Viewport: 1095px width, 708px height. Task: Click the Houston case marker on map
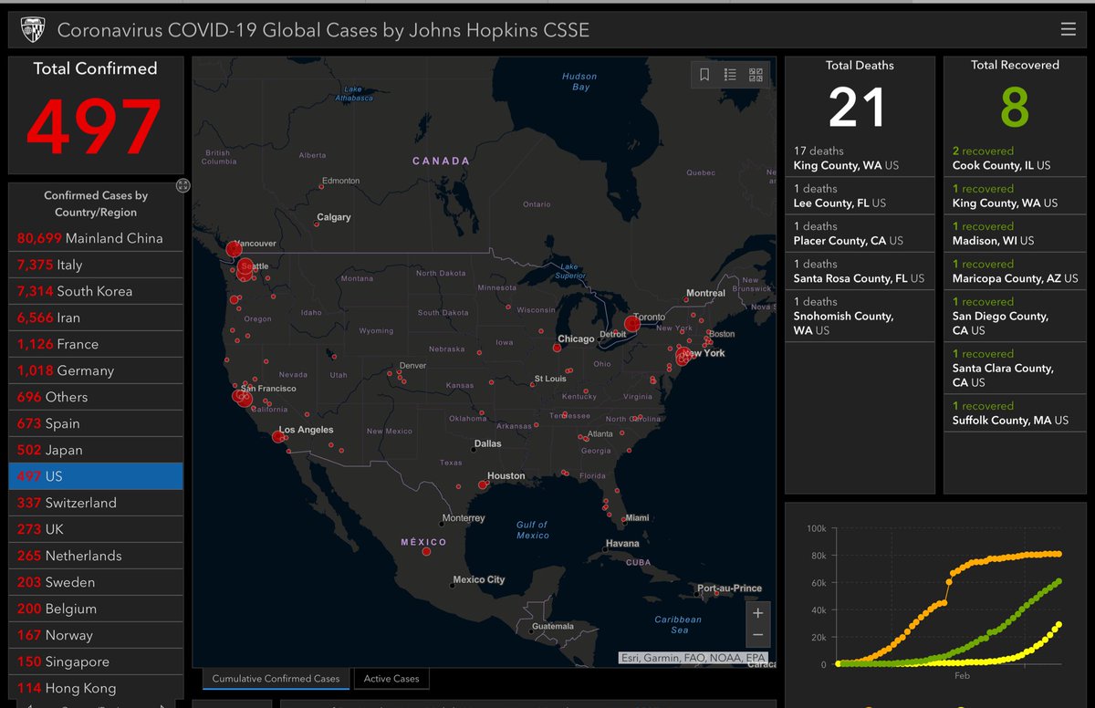point(483,485)
